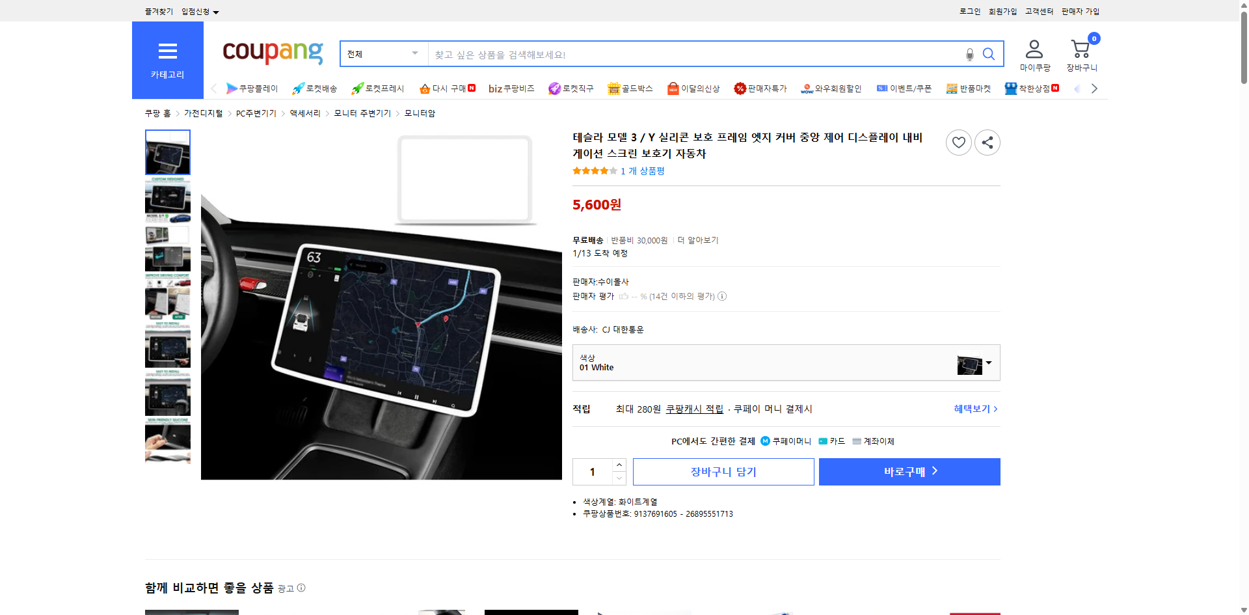This screenshot has height=615, width=1249.
Task: Toggle the wishlist heart on the product
Action: (x=958, y=142)
